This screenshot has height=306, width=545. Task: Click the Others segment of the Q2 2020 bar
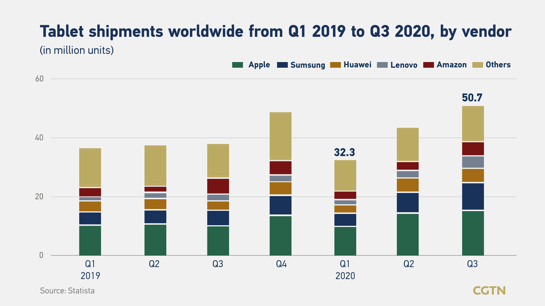408,144
